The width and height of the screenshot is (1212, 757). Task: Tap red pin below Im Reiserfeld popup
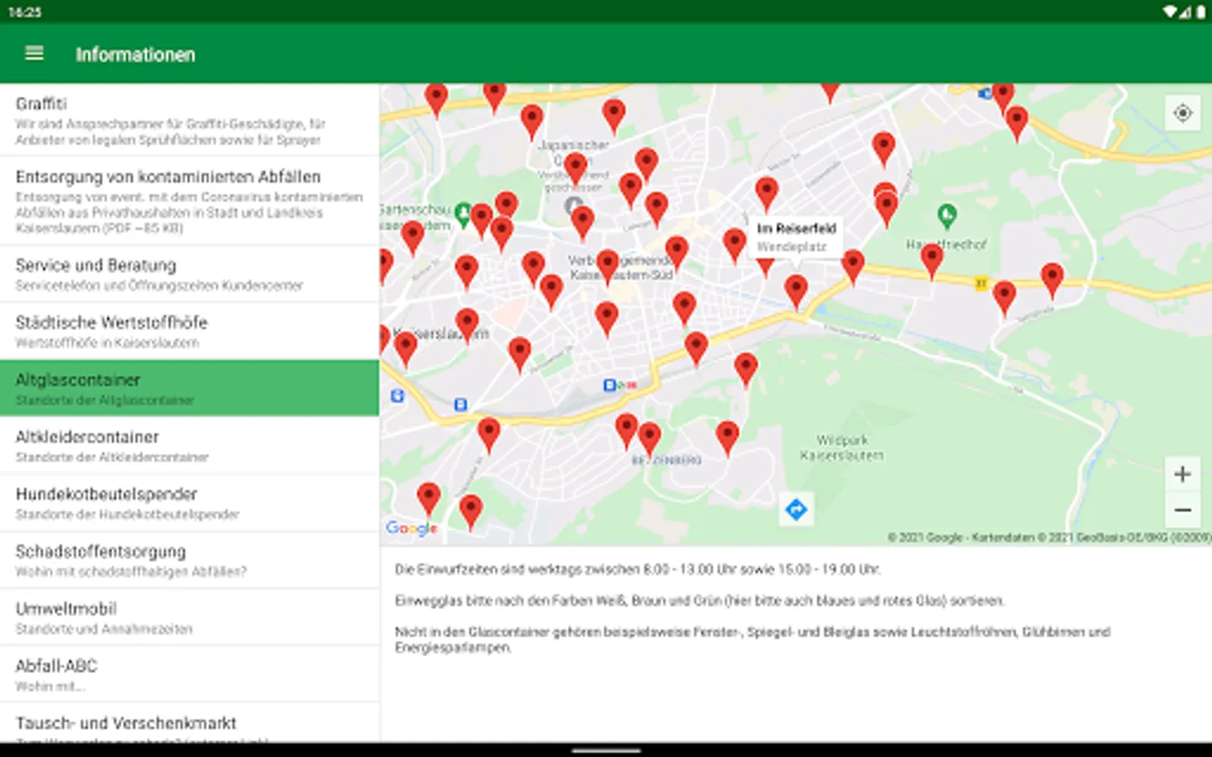795,291
